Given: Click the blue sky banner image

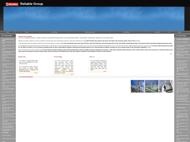Looking at the screenshot, I should 94,18.
